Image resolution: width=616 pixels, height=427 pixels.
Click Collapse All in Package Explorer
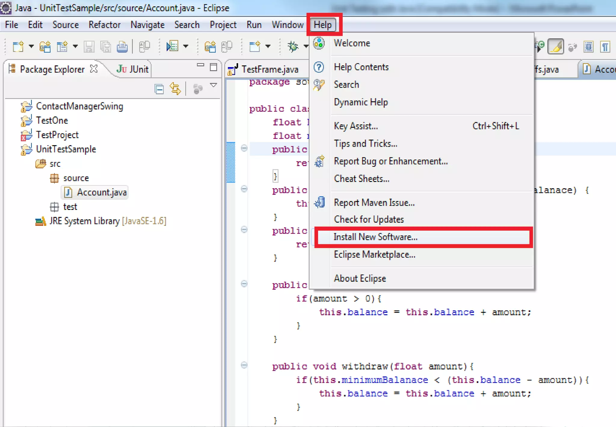[x=159, y=89]
